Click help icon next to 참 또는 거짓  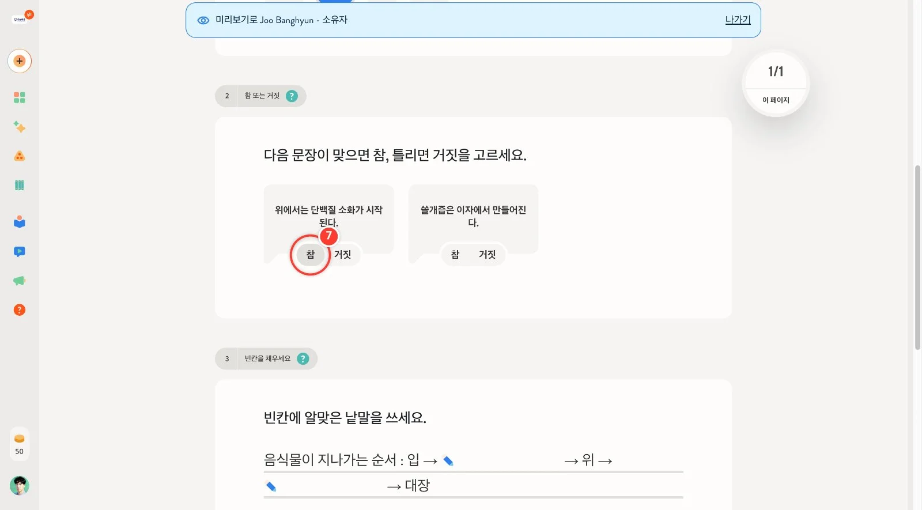click(292, 96)
